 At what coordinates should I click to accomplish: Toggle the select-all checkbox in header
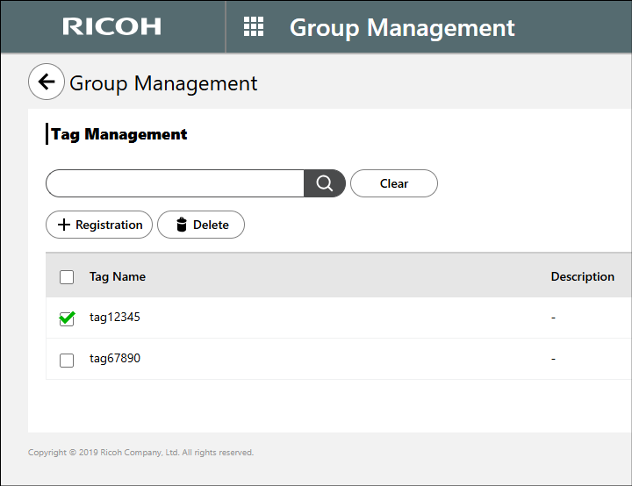(x=67, y=277)
